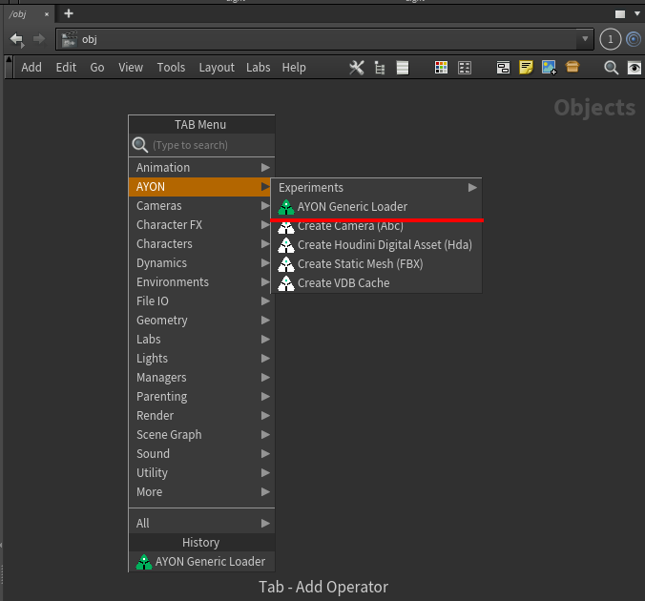The image size is (645, 601).
Task: Open the Parenting category
Action: click(x=201, y=396)
